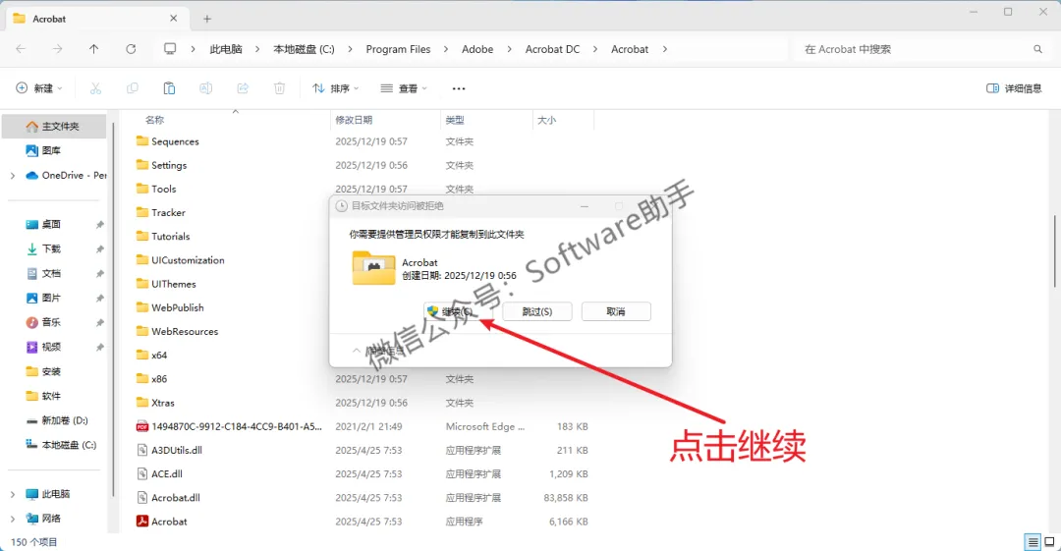Click the share icon in toolbar
The width and height of the screenshot is (1061, 551).
click(x=243, y=88)
